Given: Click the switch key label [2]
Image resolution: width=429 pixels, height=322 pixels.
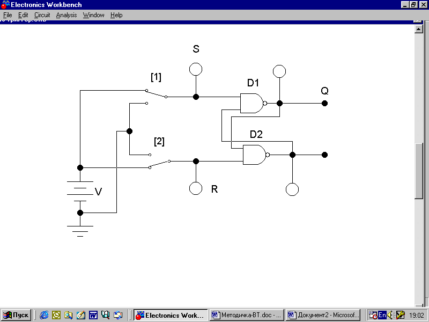Looking at the screenshot, I should point(159,142).
